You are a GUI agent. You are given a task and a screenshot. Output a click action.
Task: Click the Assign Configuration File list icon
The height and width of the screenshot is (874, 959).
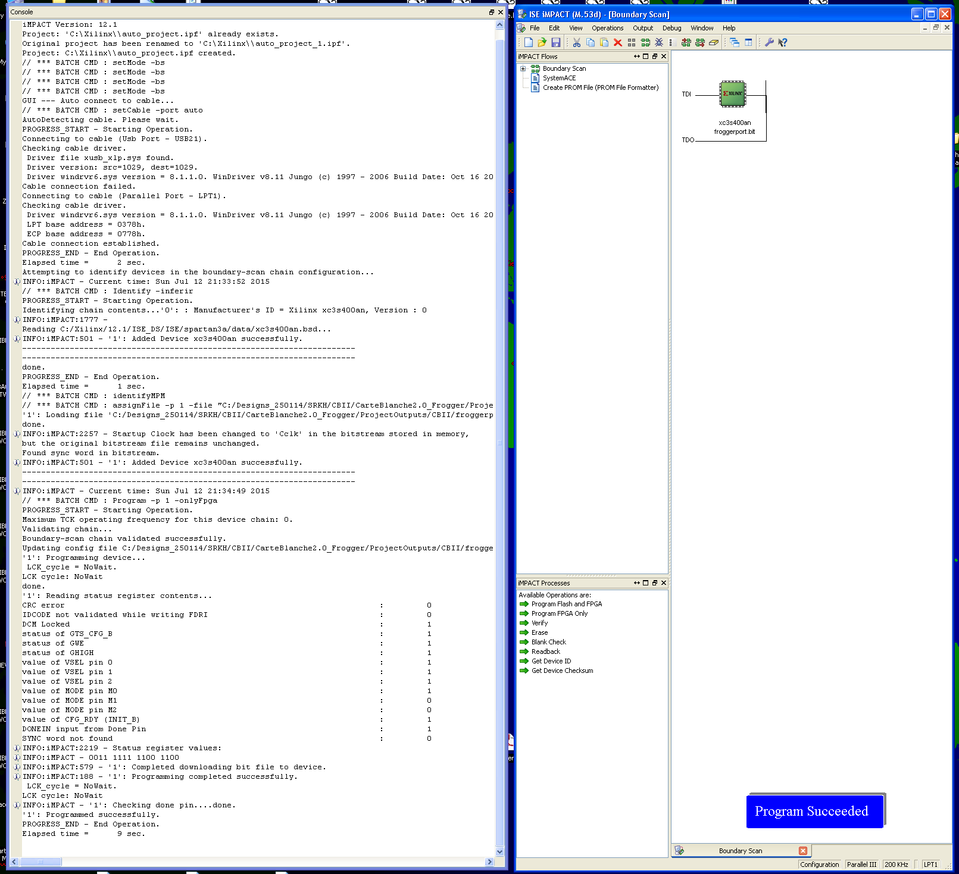pyautogui.click(x=671, y=42)
